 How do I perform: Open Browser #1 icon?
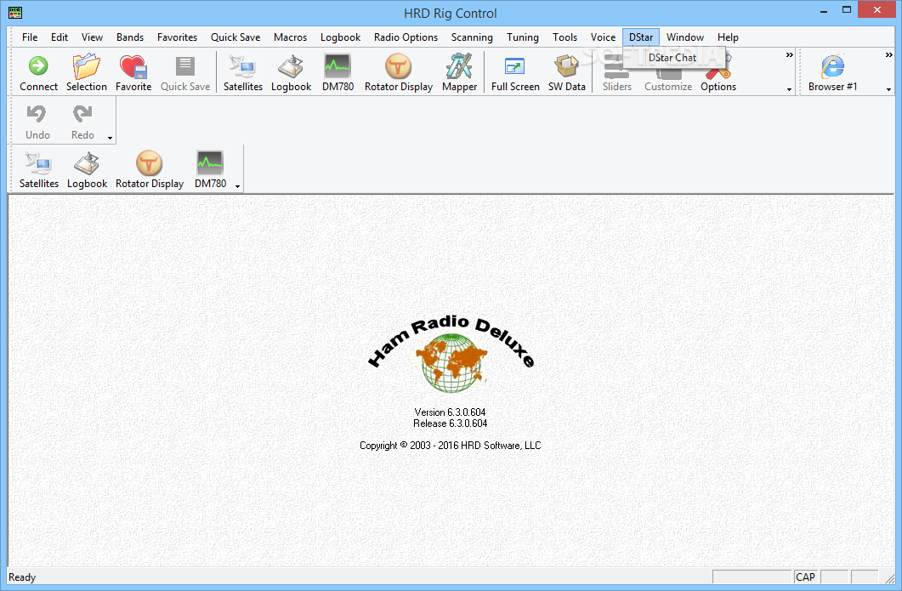point(832,66)
